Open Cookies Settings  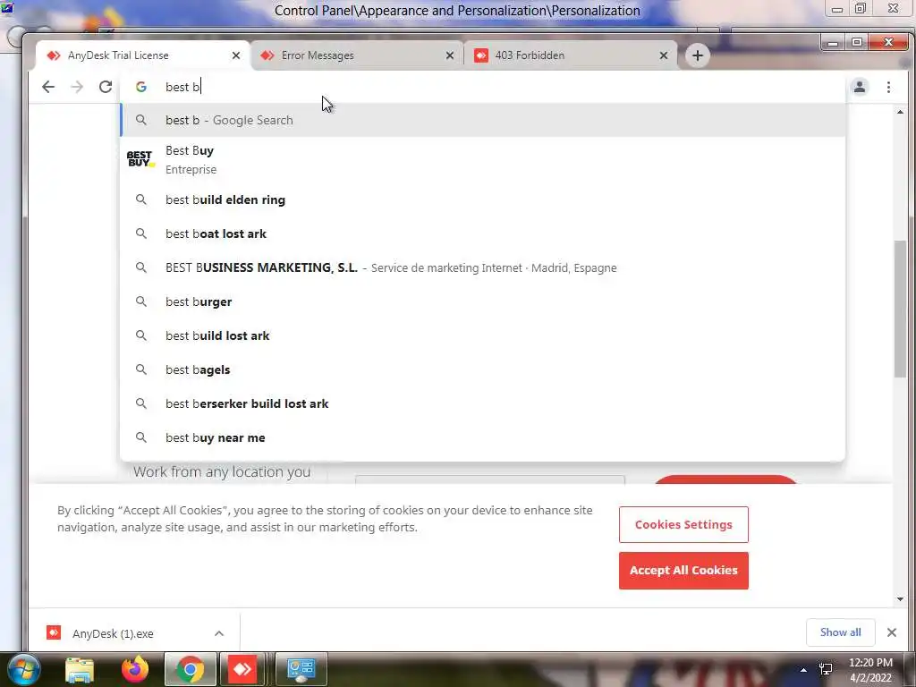(x=683, y=524)
